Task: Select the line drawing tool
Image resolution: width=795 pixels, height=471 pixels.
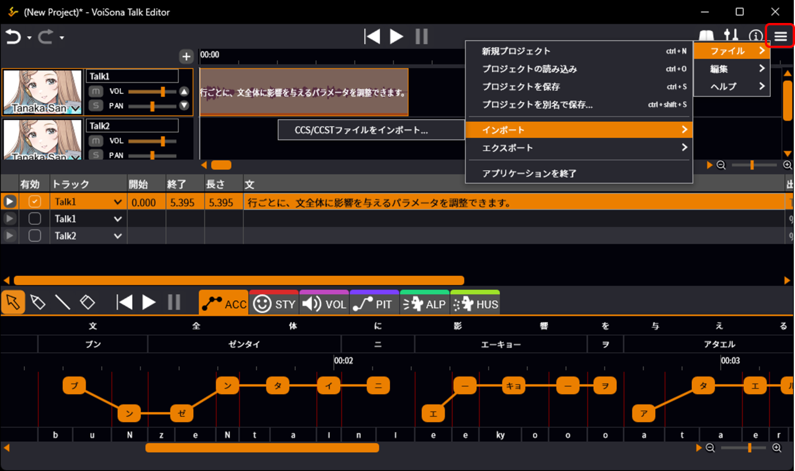Action: (62, 303)
